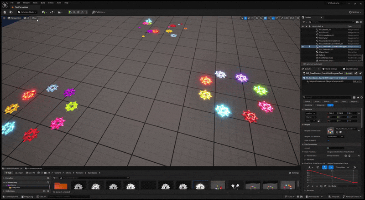The image size is (365, 200).
Task: Activate the rotate gizmo tool in viewport
Action: coord(249,18)
